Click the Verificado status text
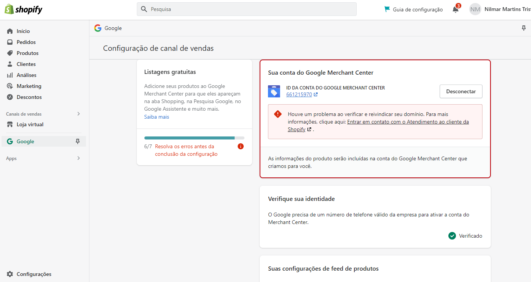The image size is (531, 282). (471, 236)
